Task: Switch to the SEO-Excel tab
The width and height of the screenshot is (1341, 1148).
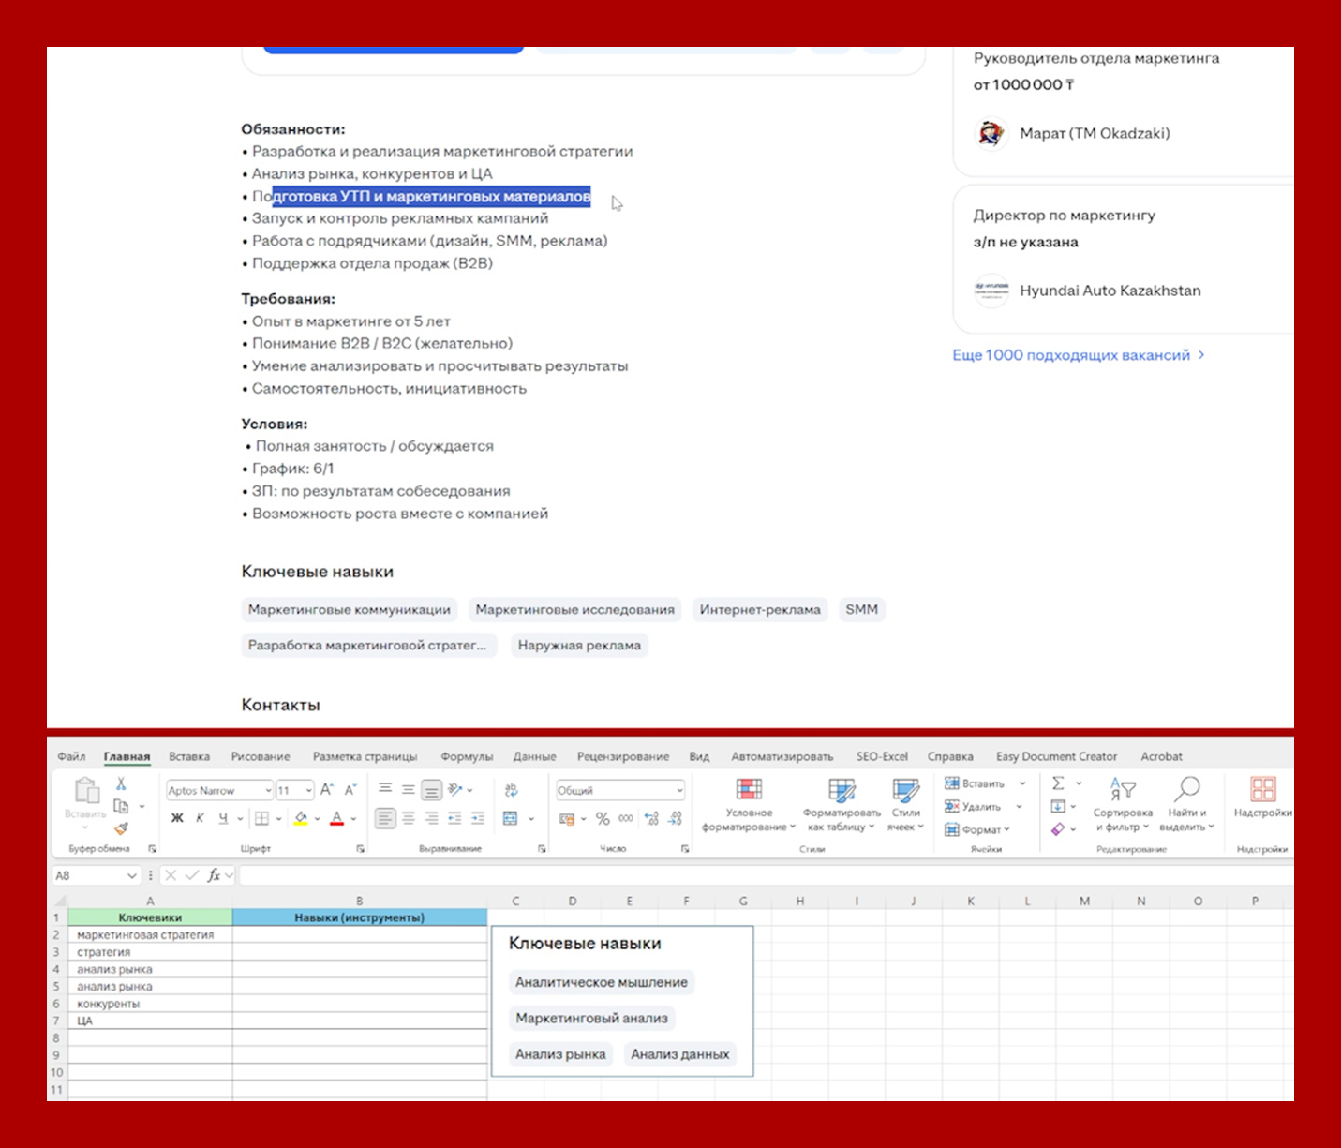Action: pos(882,756)
